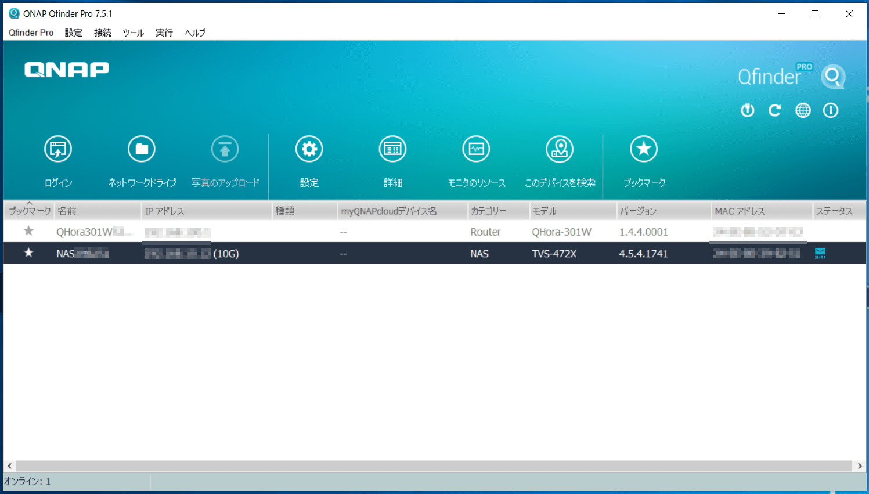Open the 設定 gear toolbar icon

(309, 149)
